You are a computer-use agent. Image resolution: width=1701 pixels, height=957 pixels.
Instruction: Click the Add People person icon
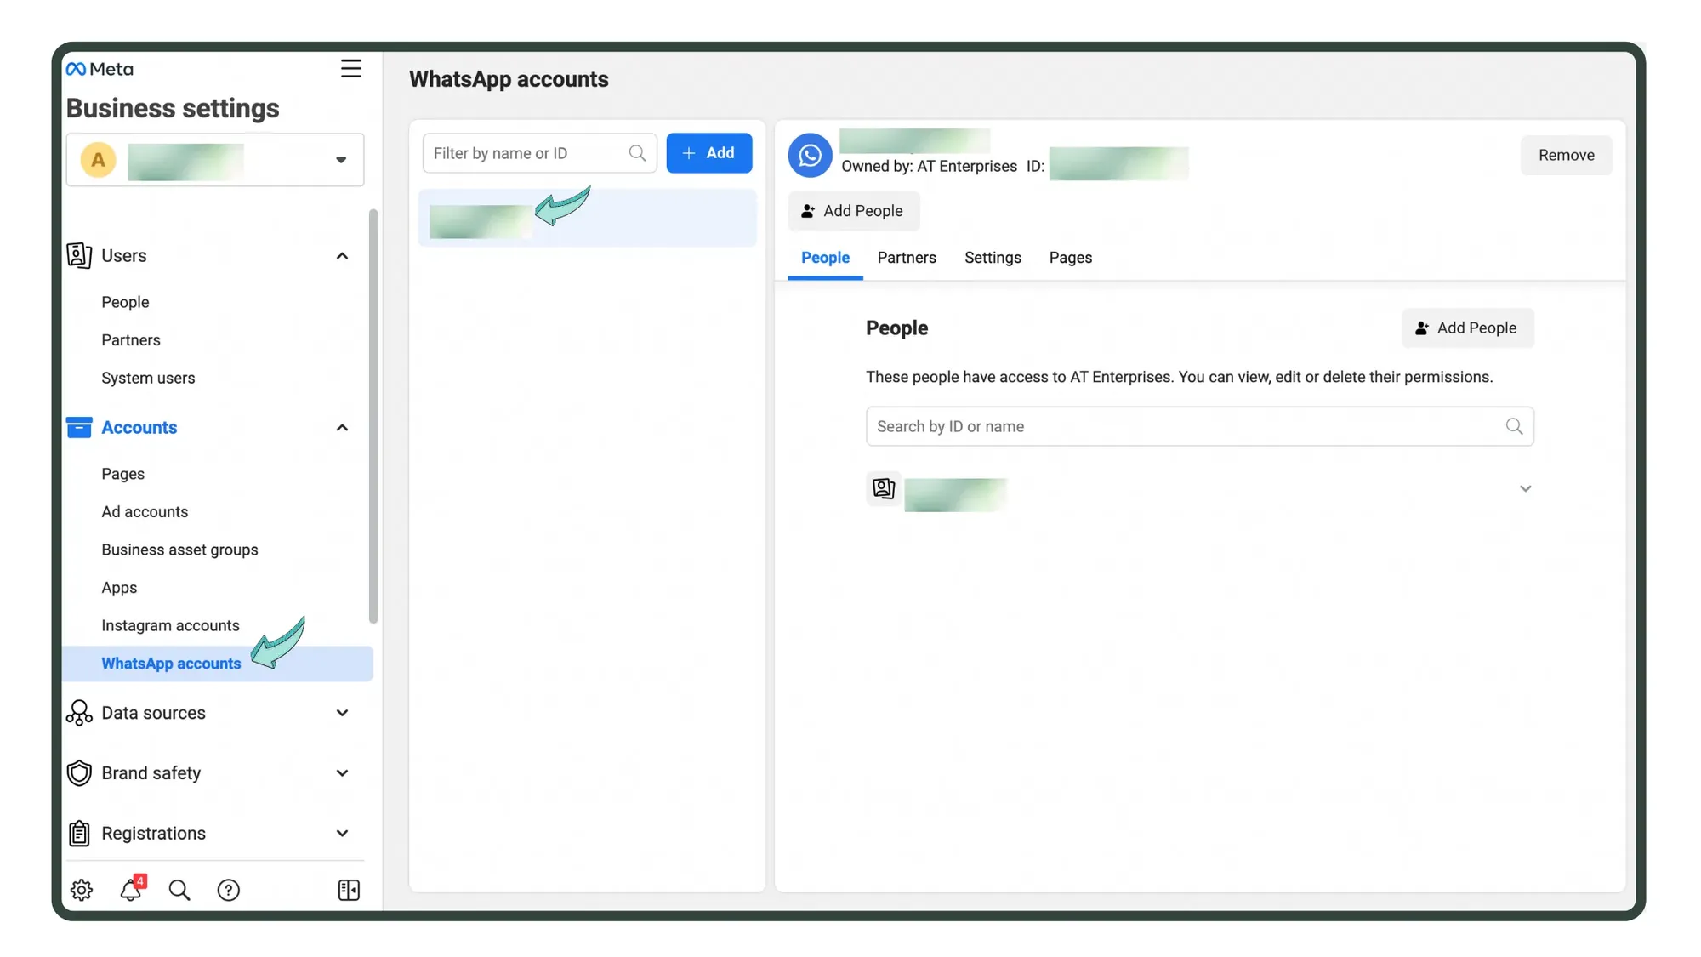pos(806,211)
